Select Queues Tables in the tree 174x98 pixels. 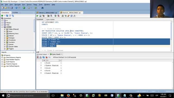pos(13,47)
